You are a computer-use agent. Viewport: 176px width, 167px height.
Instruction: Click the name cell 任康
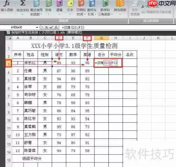pos(31,71)
